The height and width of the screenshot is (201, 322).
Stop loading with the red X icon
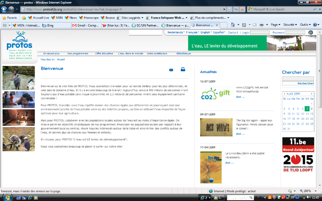[242, 9]
